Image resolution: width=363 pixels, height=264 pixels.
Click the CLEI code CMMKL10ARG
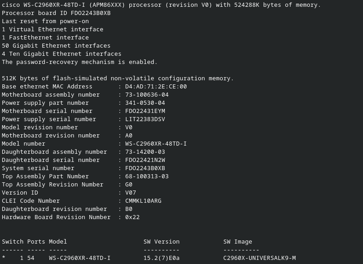point(143,201)
